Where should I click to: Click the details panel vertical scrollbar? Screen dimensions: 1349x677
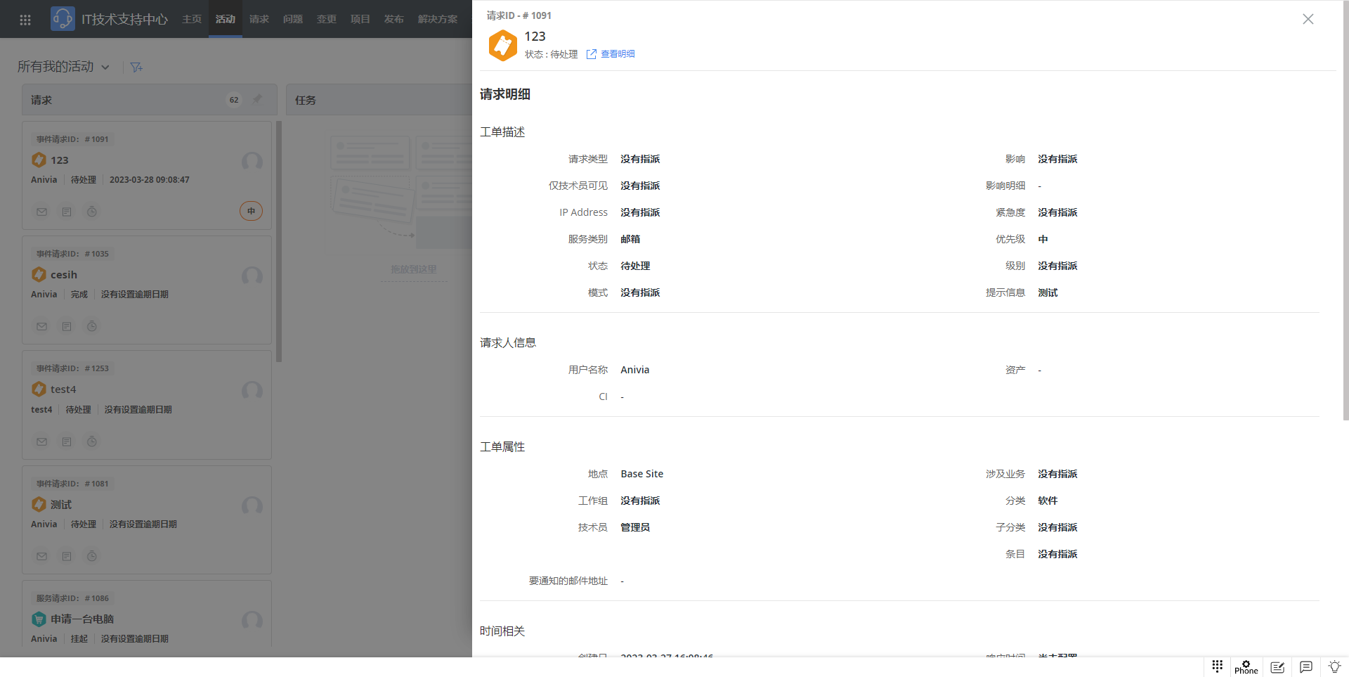click(x=1345, y=211)
